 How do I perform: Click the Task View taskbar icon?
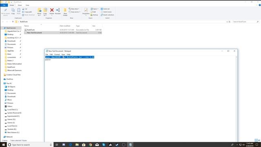coord(57,145)
